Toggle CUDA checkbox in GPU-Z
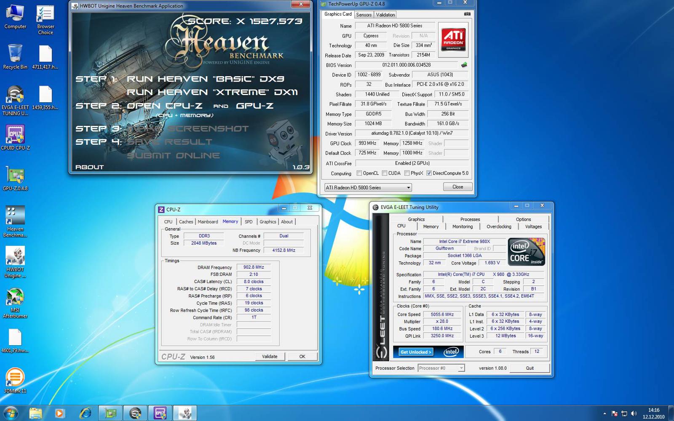The image size is (674, 421). coord(385,173)
